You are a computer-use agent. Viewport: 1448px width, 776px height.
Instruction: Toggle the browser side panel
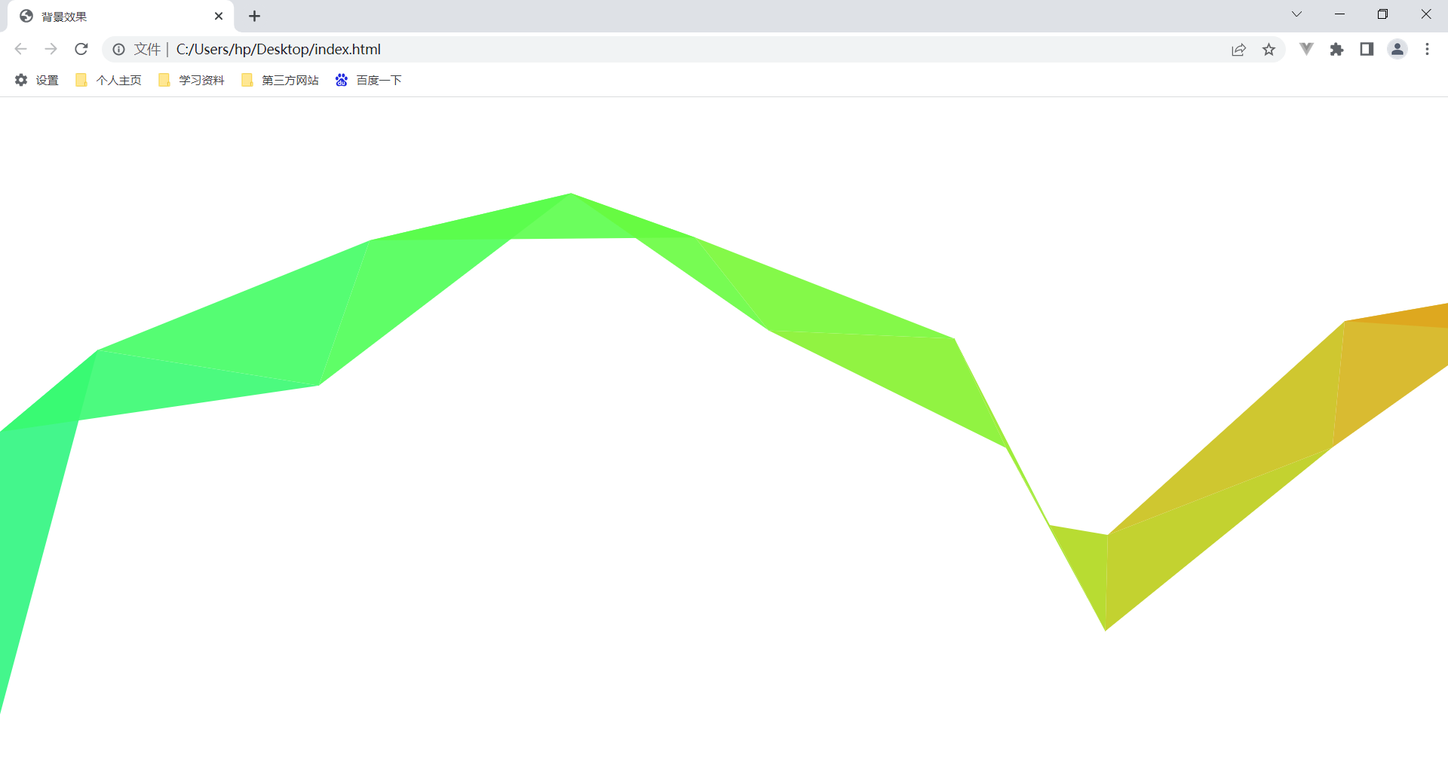coord(1367,49)
